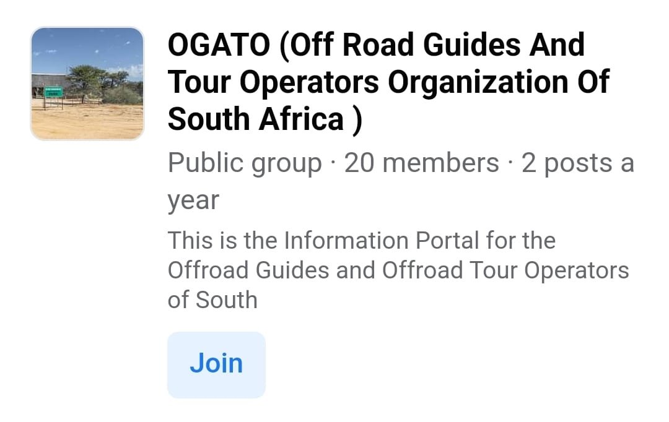Viewport: 669px width, 422px height.
Task: Click the '2 posts a' activity text
Action: point(578,163)
